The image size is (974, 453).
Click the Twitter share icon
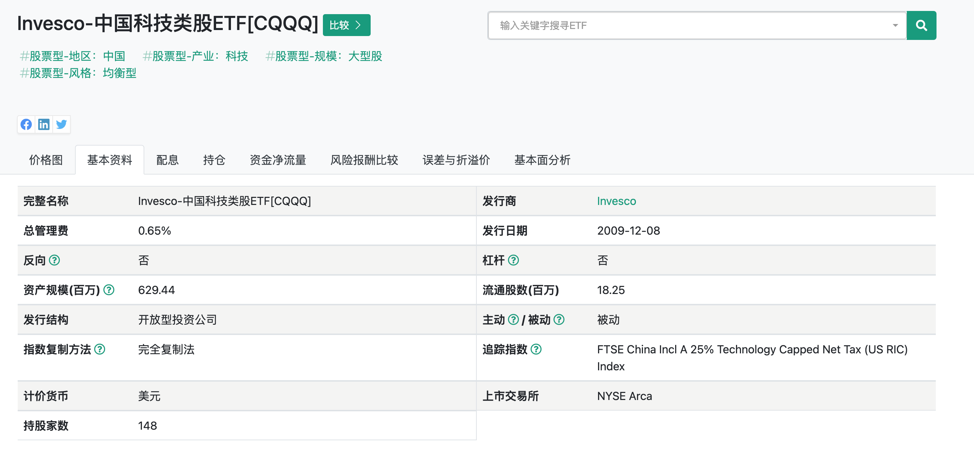click(x=61, y=124)
